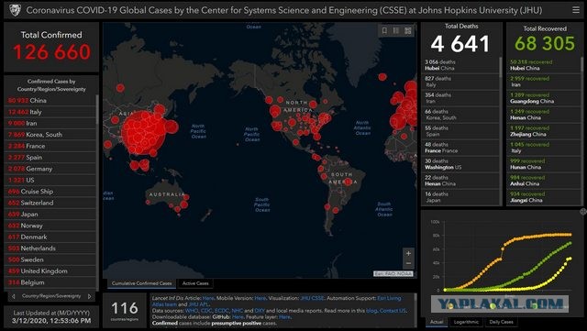Screen dimensions: 587x331
Task: Click the red bubble on Australia's east coast
Action: [183, 204]
